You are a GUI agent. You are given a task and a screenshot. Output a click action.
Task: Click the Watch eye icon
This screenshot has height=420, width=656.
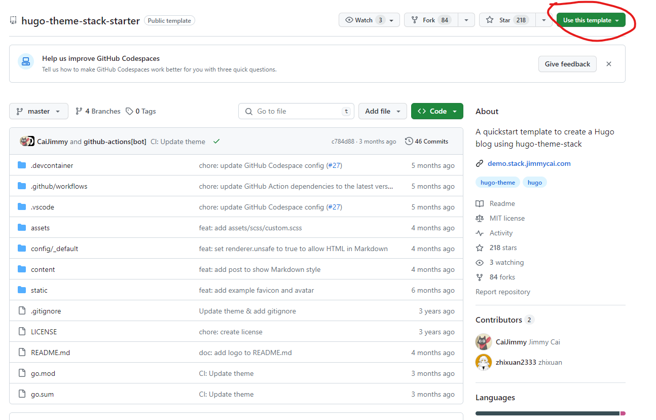[349, 20]
